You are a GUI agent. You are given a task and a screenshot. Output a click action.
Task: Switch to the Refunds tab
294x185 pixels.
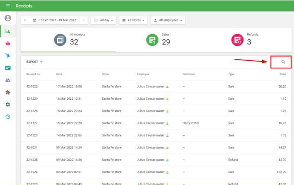coord(247,40)
